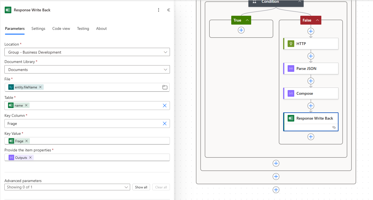Open the Document Library dropdown
The width and height of the screenshot is (373, 200).
pyautogui.click(x=165, y=70)
